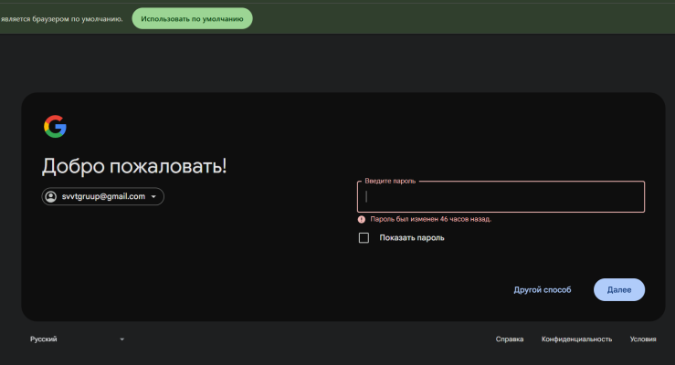Screen dimensions: 675x365
Task: Expand the language list using its arrow
Action: 121,339
